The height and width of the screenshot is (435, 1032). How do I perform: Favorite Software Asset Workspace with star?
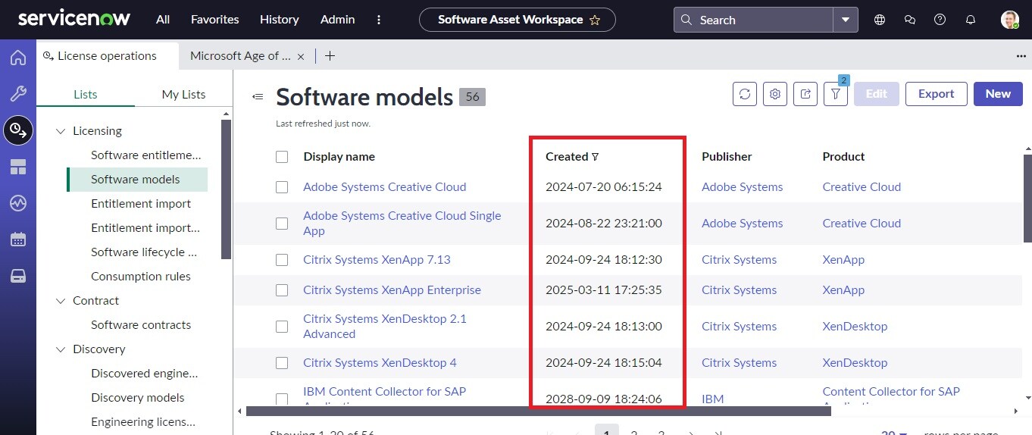[595, 20]
